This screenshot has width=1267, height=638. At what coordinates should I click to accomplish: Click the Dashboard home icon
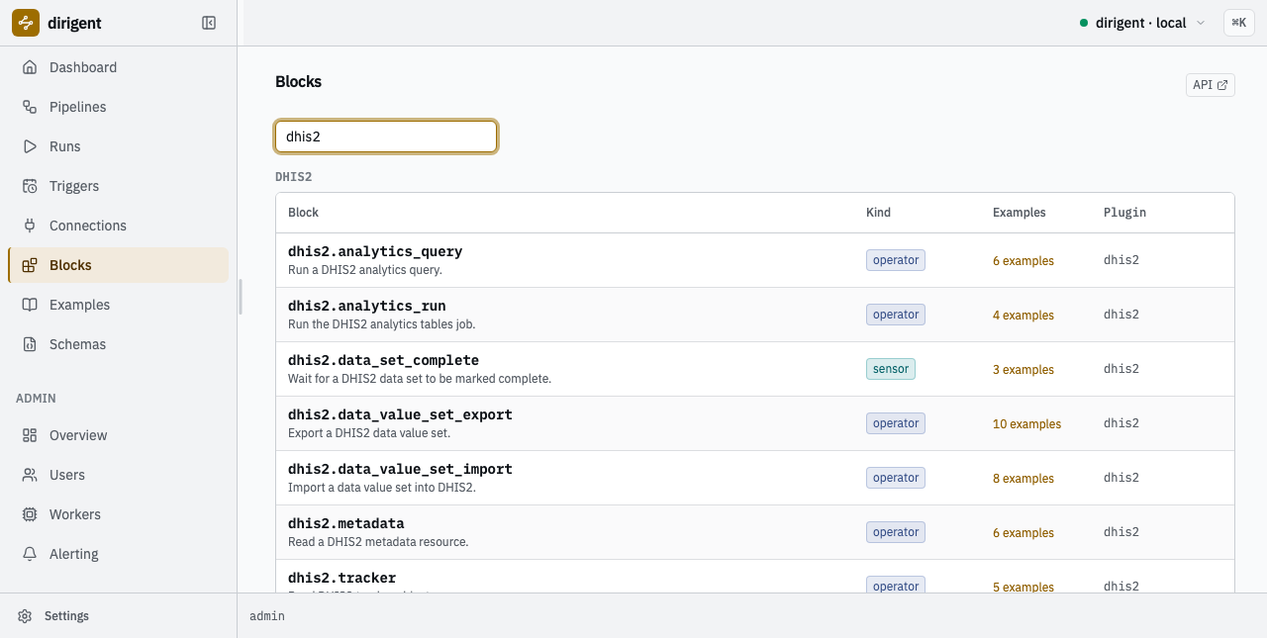tap(30, 67)
